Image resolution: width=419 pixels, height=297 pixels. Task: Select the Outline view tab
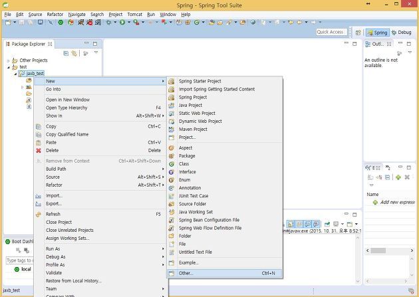(378, 44)
